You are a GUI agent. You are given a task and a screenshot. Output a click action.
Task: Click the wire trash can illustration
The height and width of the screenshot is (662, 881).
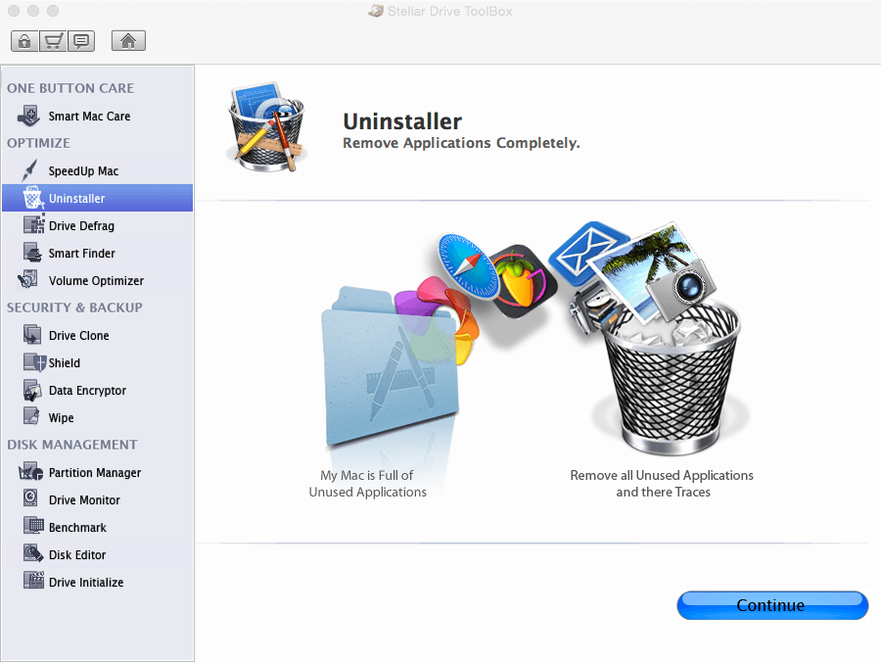point(672,376)
